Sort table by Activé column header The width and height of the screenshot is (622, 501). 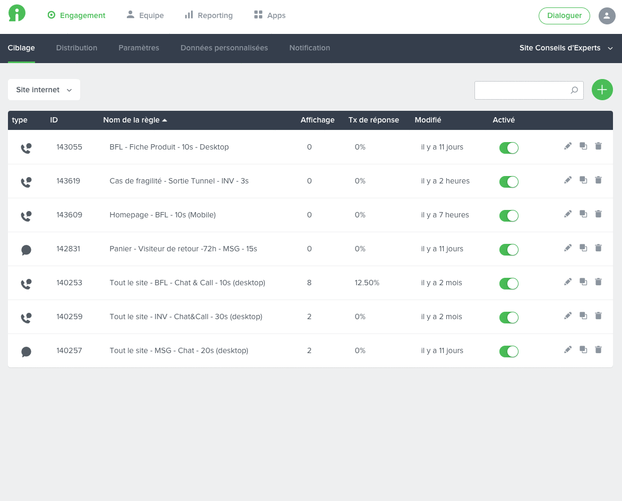click(504, 120)
